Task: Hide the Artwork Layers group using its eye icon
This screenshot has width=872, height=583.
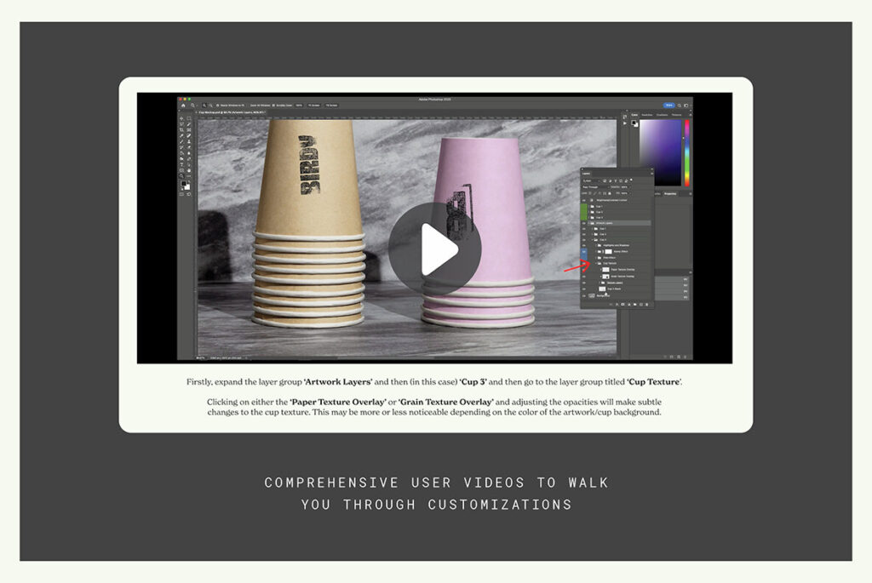Action: tap(584, 223)
